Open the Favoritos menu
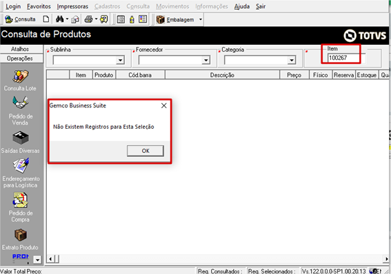 tap(39, 6)
